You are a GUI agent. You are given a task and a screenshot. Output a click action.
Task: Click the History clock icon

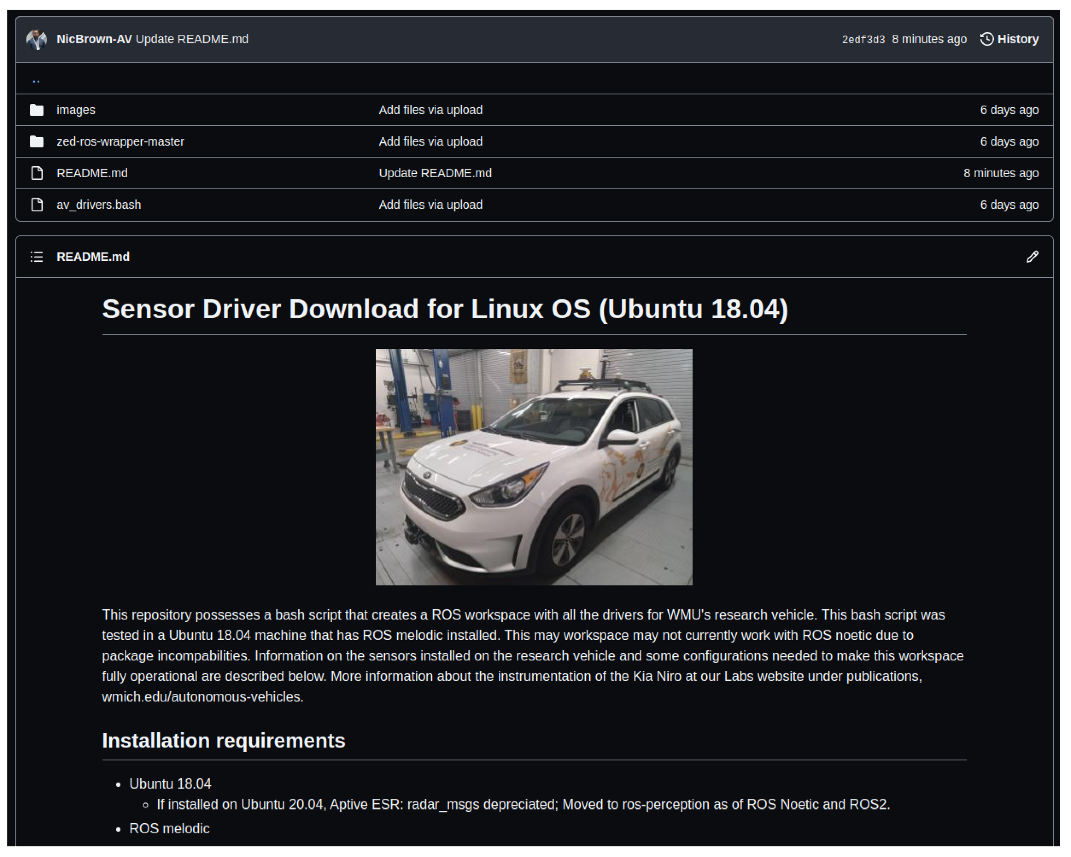coord(986,39)
